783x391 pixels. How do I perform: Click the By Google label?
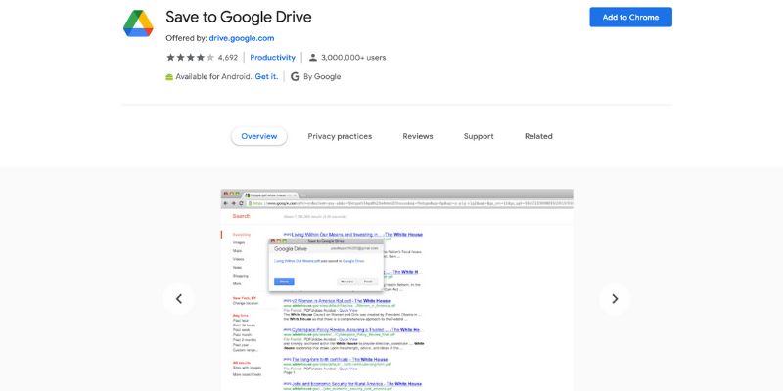[x=322, y=77]
